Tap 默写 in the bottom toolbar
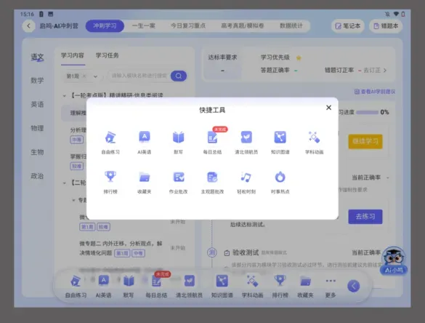 [x=129, y=287]
